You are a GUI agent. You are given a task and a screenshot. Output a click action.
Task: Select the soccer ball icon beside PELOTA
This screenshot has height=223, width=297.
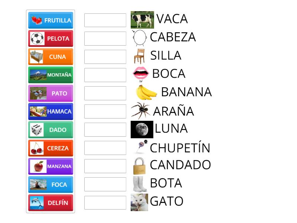(x=36, y=39)
